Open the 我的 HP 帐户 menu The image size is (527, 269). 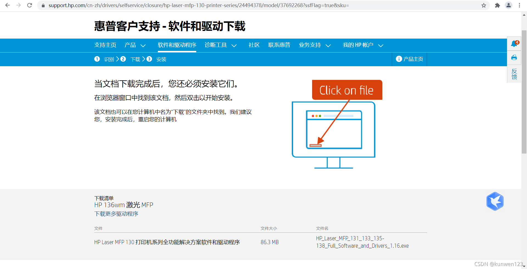click(x=358, y=45)
